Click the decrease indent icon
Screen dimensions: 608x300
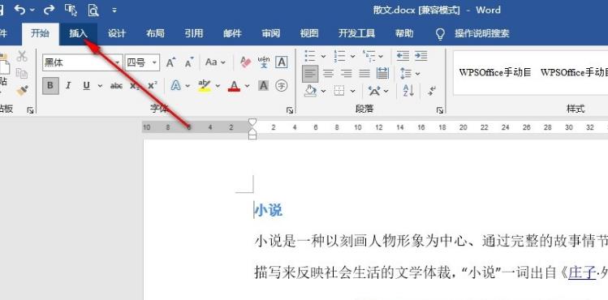pos(403,56)
